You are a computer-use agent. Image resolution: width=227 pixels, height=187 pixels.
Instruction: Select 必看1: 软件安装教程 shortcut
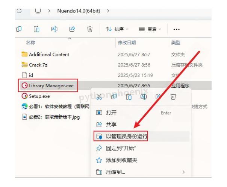point(59,106)
